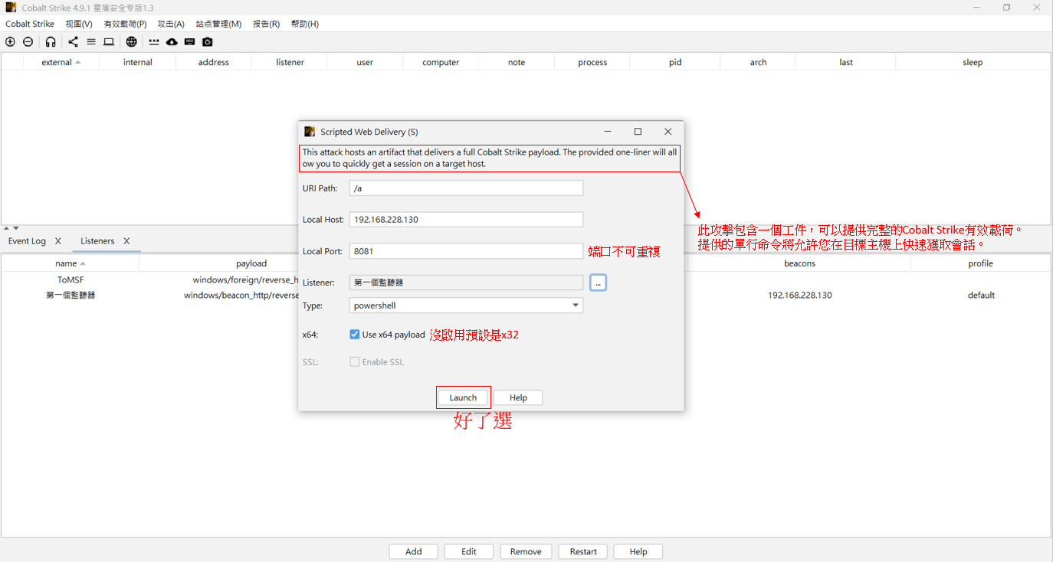Switch to the Event Log tab
The image size is (1053, 562).
point(27,241)
